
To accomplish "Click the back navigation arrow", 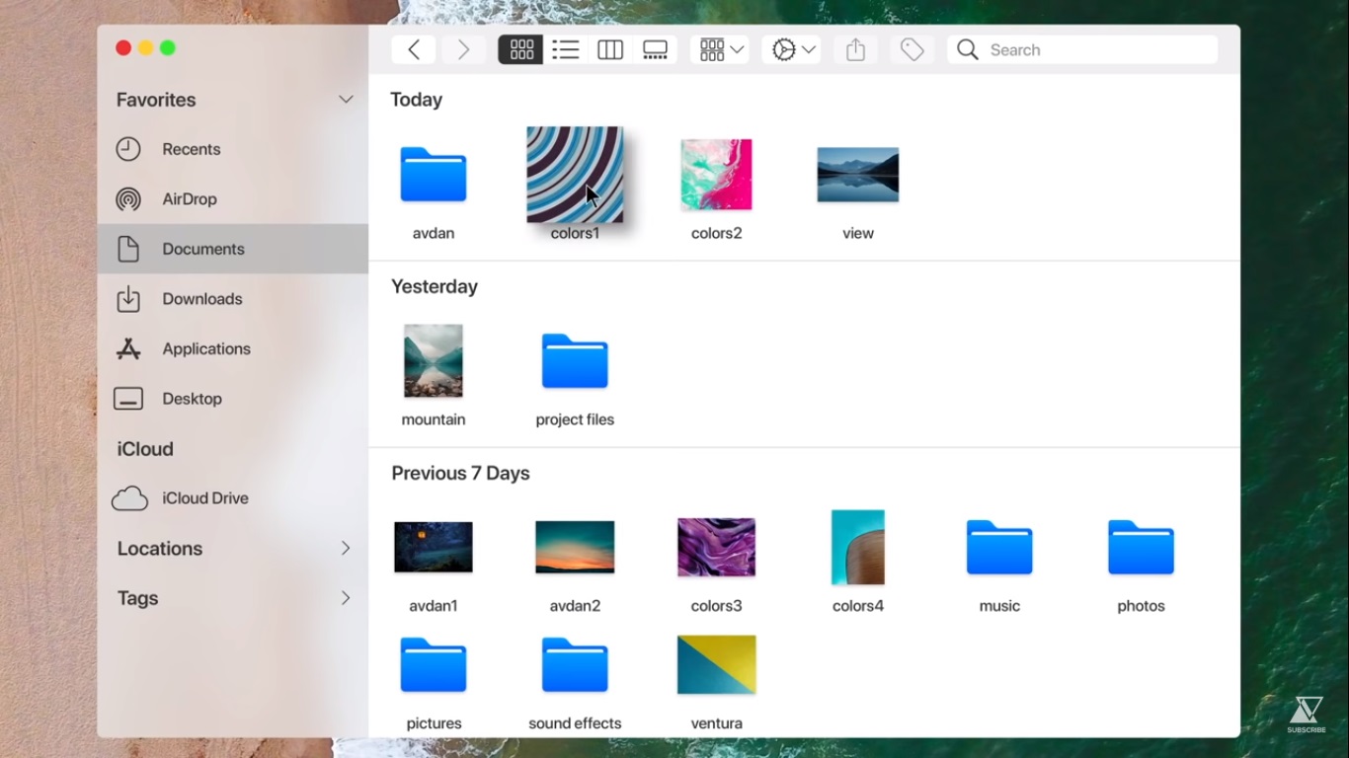I will pyautogui.click(x=414, y=50).
